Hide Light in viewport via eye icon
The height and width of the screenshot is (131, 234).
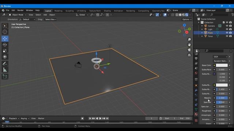coord(227,29)
